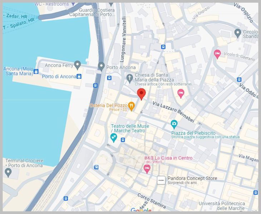Select the Porto di Ancona ferry stop icon
261x214 pixels.
click(79, 76)
